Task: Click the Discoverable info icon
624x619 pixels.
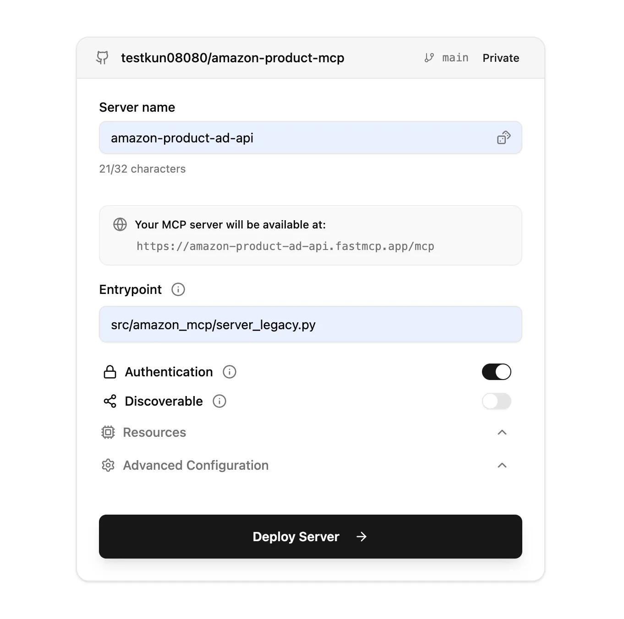Action: (219, 401)
